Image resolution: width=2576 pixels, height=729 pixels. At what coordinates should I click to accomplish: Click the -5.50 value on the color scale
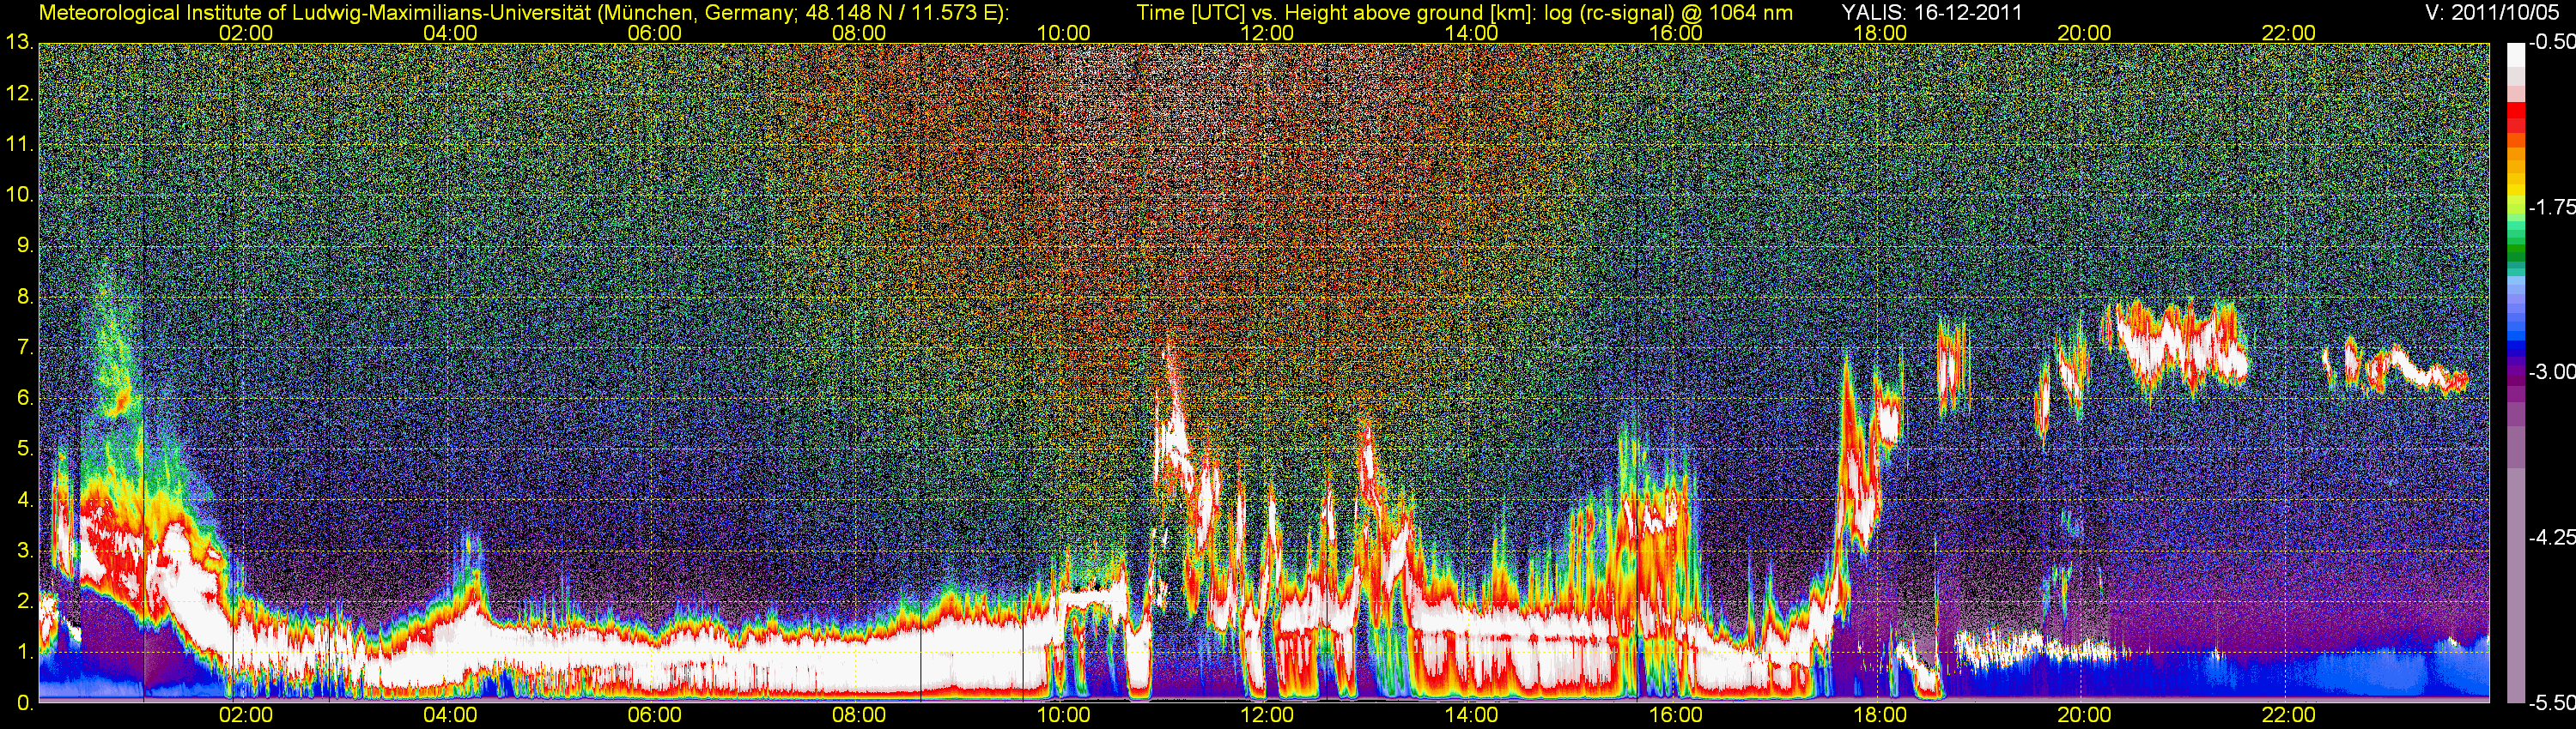pyautogui.click(x=2551, y=703)
